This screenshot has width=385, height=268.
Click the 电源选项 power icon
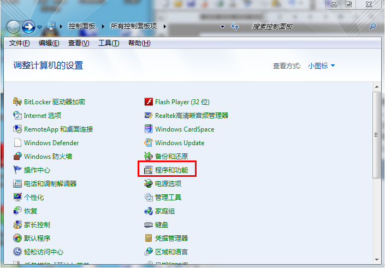click(x=149, y=184)
